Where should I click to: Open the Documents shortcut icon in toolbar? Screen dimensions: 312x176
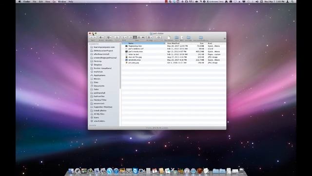click(x=169, y=38)
